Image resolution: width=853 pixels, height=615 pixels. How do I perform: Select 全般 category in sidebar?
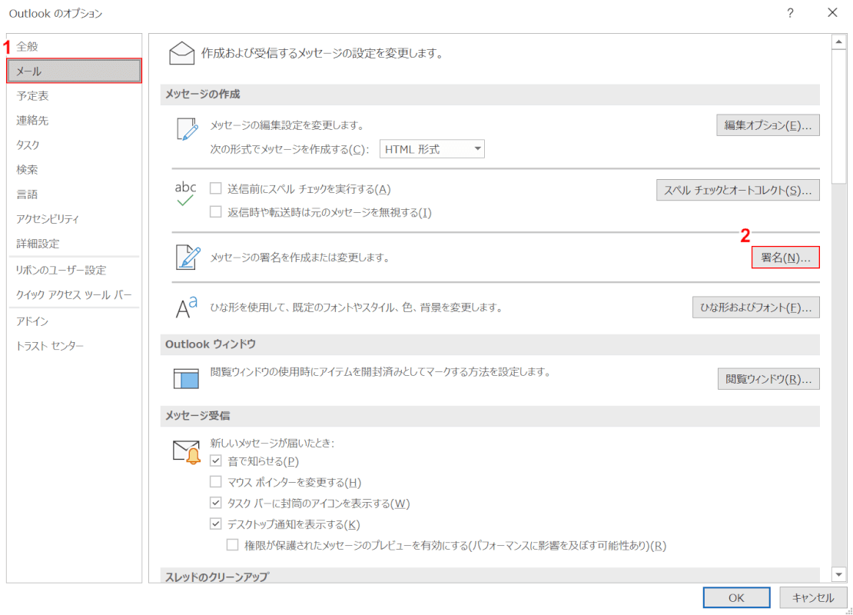click(74, 46)
